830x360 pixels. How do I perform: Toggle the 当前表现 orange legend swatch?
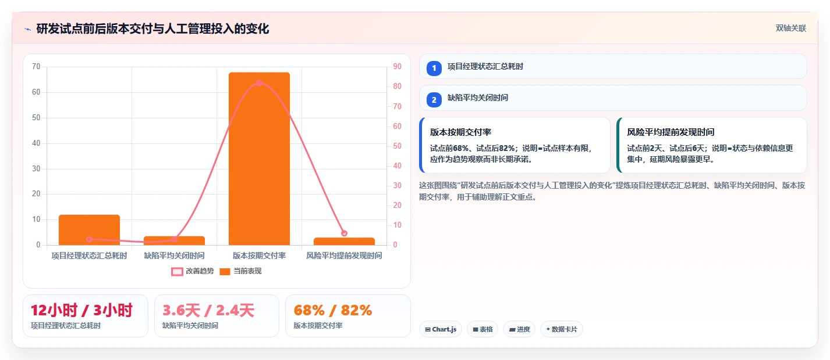click(x=225, y=271)
